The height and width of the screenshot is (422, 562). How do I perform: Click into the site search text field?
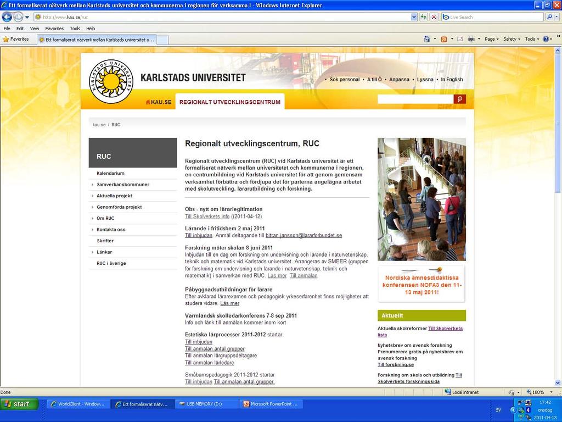[x=415, y=99]
